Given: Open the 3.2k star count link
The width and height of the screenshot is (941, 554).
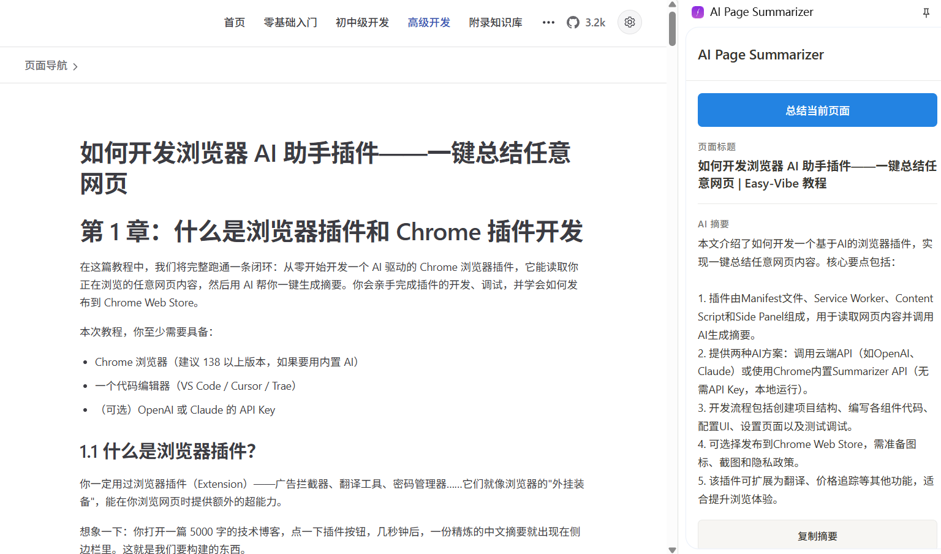Looking at the screenshot, I should pos(593,22).
